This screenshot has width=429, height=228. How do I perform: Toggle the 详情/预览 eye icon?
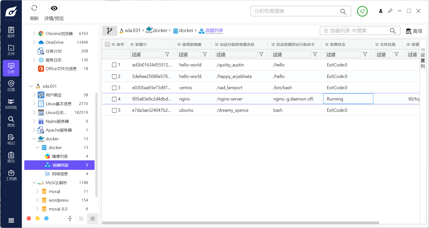pos(54,8)
